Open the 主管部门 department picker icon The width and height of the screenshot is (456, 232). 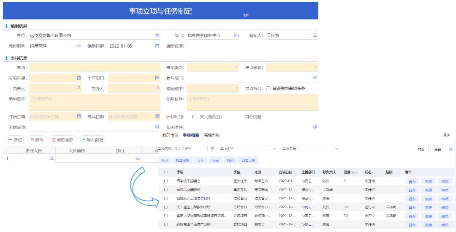pyautogui.click(x=157, y=78)
